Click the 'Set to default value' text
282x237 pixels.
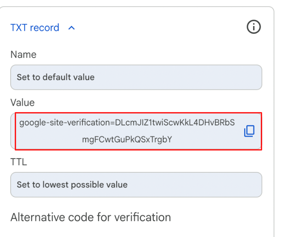point(56,77)
